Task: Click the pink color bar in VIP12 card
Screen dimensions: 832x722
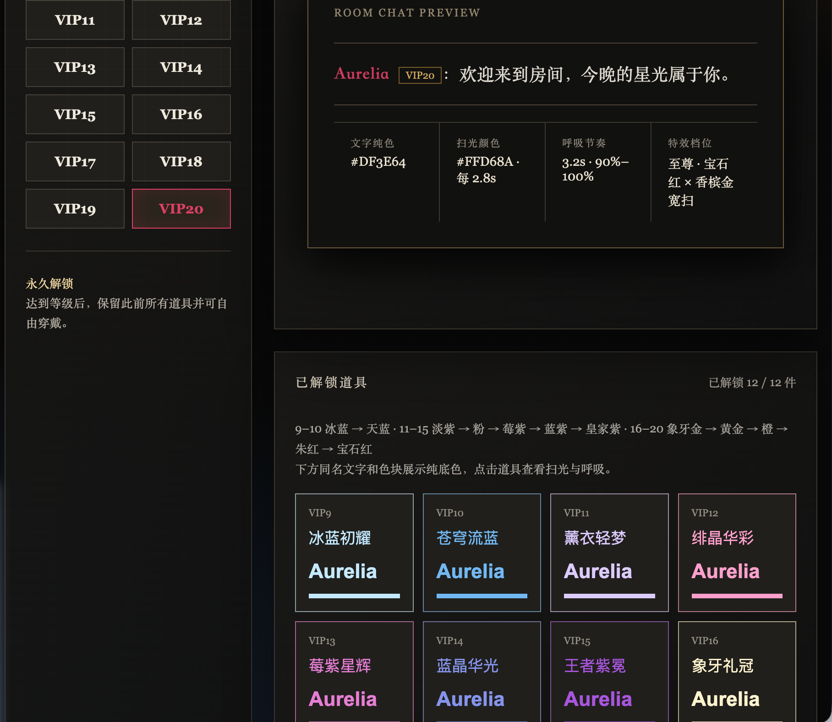Action: click(737, 596)
